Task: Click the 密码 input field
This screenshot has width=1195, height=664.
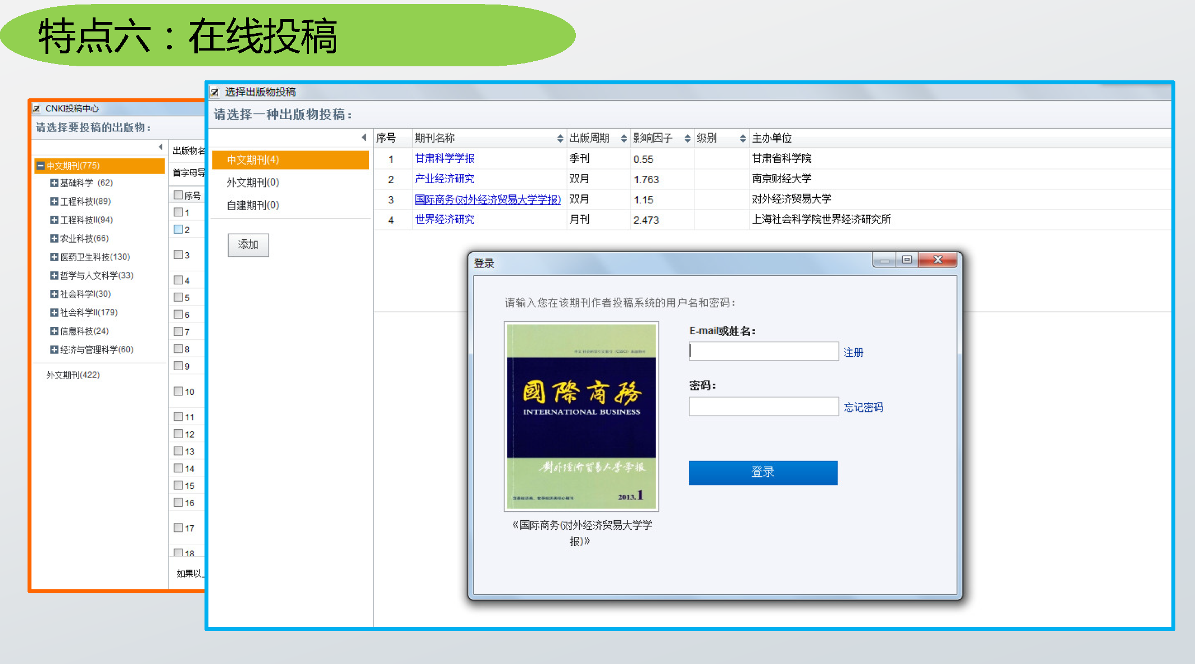Action: [x=764, y=406]
